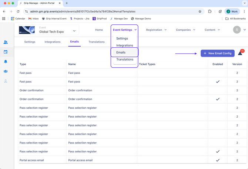Viewport: 248px width, 169px height.
Task: Open the Chrome three-dot menu
Action: coord(244,11)
